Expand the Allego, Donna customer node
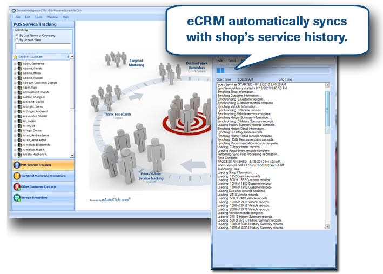The height and width of the screenshot is (274, 383). tap(15, 131)
